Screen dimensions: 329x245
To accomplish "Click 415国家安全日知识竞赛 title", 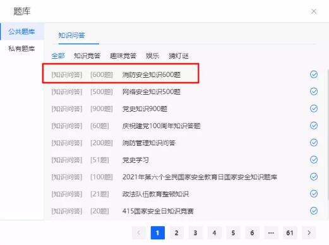I will [158, 211].
